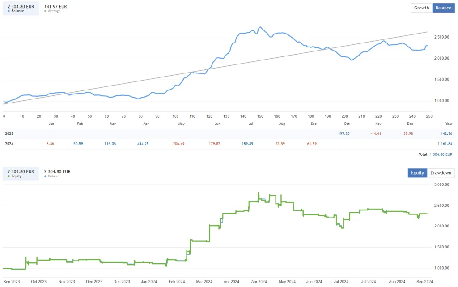Click the 2 304.80 EUR Equity summary box
The height and width of the screenshot is (287, 458).
point(20,173)
